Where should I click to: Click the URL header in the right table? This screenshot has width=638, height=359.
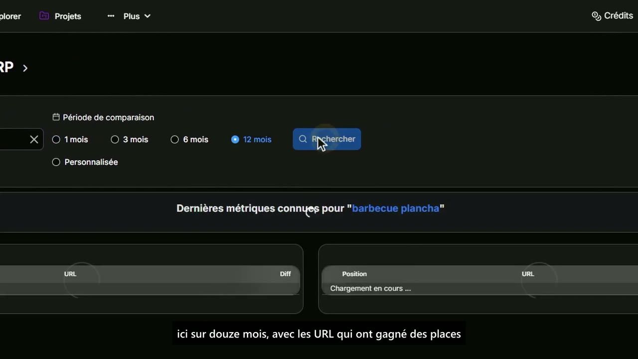tap(528, 274)
